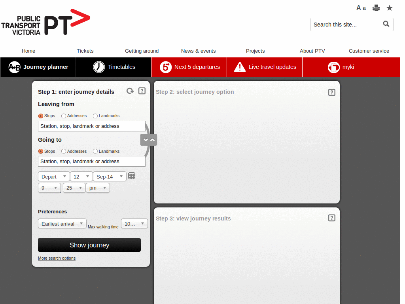
Task: Click the Timetables clock icon
Action: coord(98,67)
